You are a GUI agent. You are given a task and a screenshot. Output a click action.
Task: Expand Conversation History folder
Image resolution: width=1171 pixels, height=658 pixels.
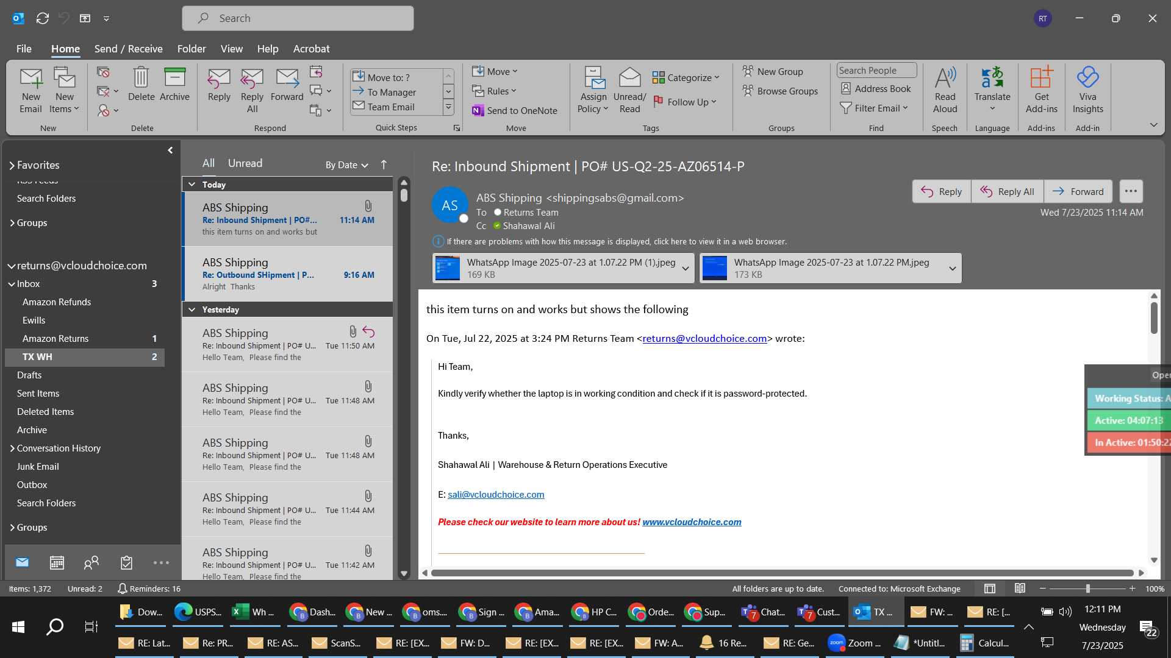(x=12, y=448)
